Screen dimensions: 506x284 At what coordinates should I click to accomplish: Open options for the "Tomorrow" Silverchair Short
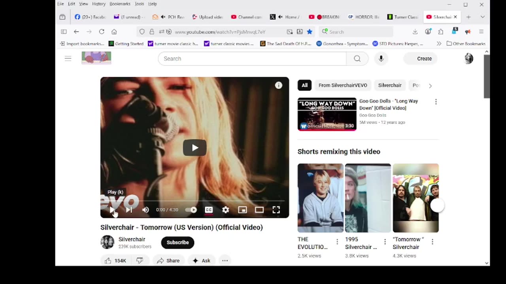432,241
